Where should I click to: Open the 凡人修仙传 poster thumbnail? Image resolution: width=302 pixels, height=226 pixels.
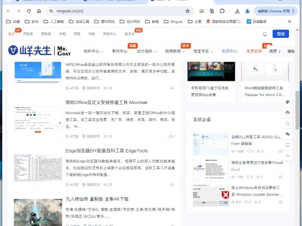[x=38, y=212]
